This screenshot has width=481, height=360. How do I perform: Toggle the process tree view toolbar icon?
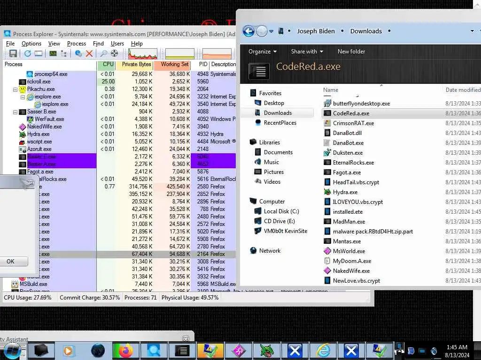(64, 53)
